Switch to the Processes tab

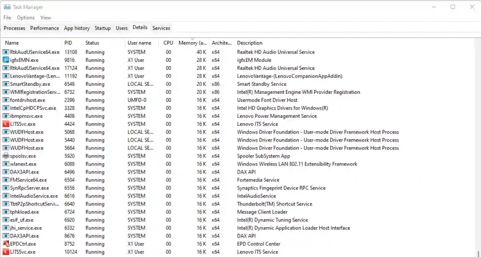click(15, 28)
